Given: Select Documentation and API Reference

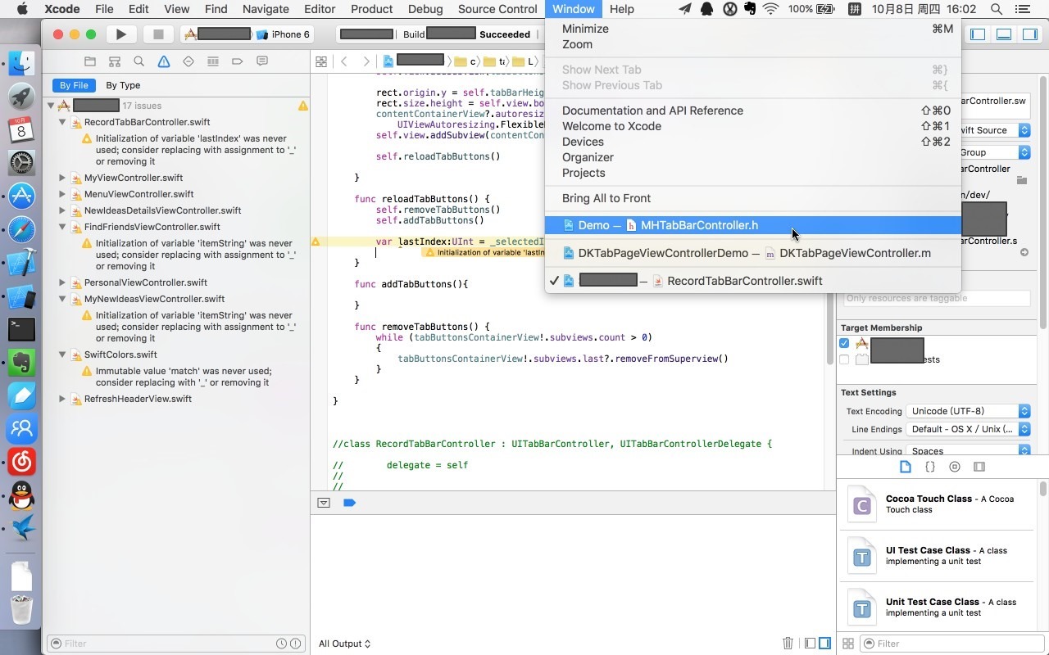Looking at the screenshot, I should [x=752, y=111].
